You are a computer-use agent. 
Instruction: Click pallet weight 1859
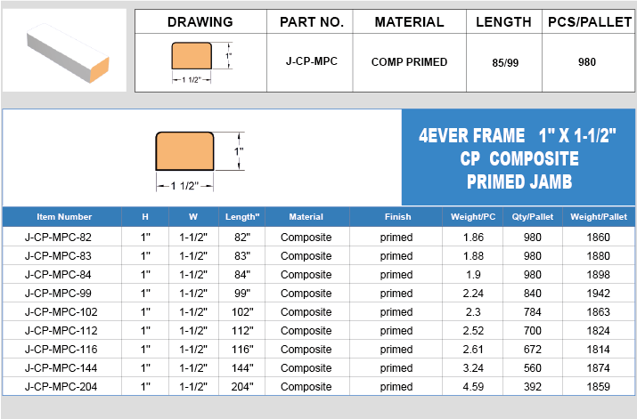coord(598,387)
